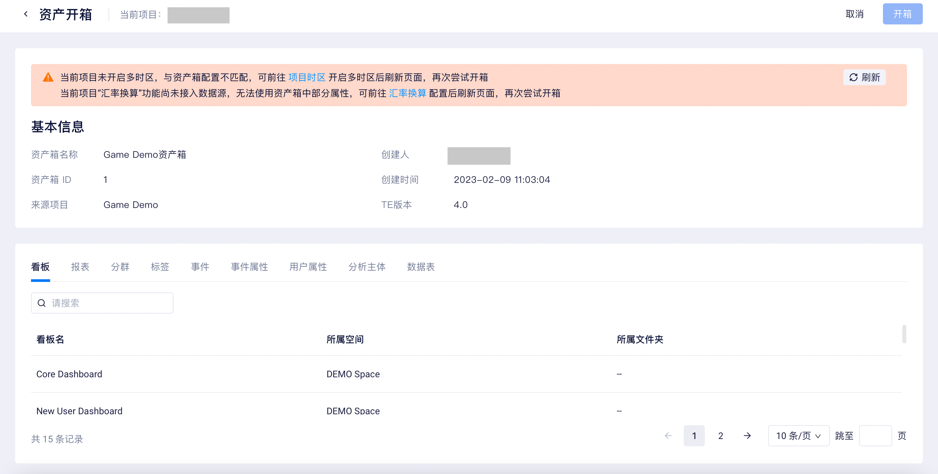Open the 用户属性 tab
The width and height of the screenshot is (938, 474).
coord(308,267)
